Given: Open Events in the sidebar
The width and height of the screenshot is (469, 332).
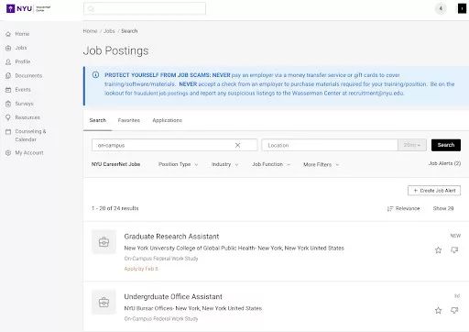Looking at the screenshot, I should click(23, 90).
